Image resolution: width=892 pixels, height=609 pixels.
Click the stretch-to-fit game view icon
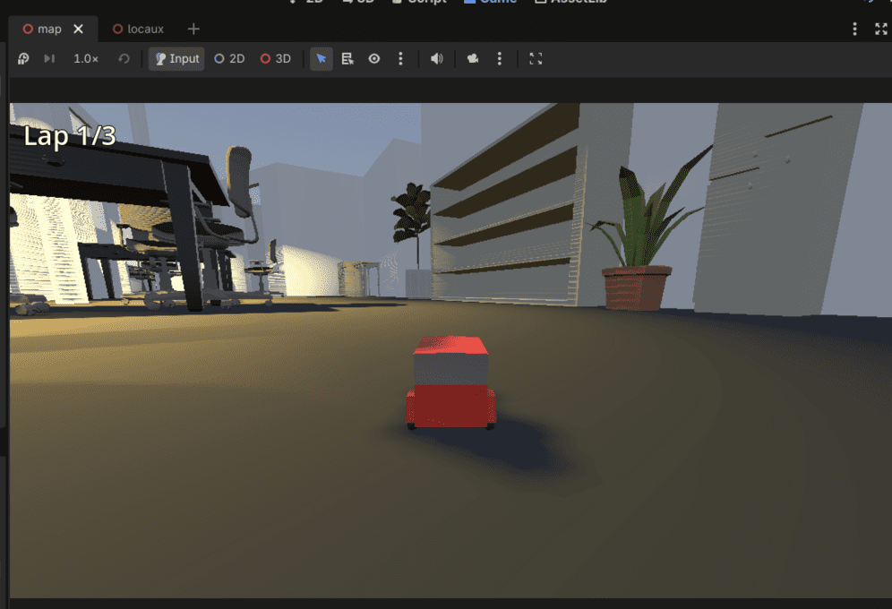536,58
